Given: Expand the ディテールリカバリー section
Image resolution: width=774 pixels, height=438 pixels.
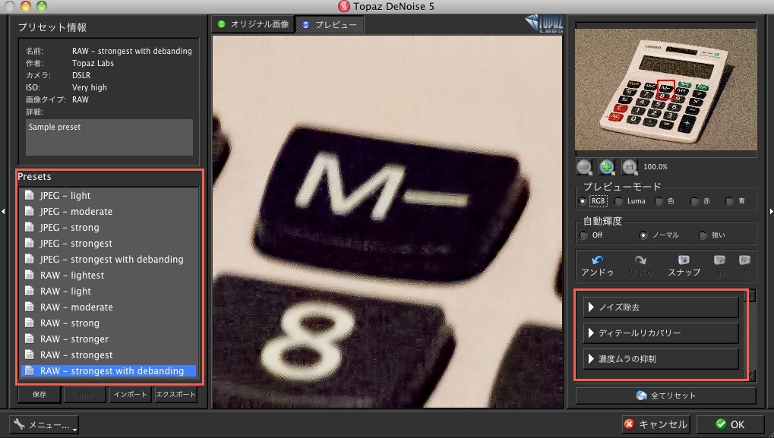Looking at the screenshot, I should (661, 333).
